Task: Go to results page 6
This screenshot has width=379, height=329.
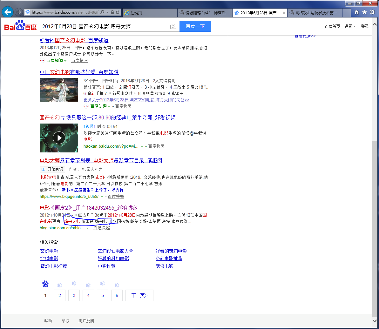Action: point(117,295)
